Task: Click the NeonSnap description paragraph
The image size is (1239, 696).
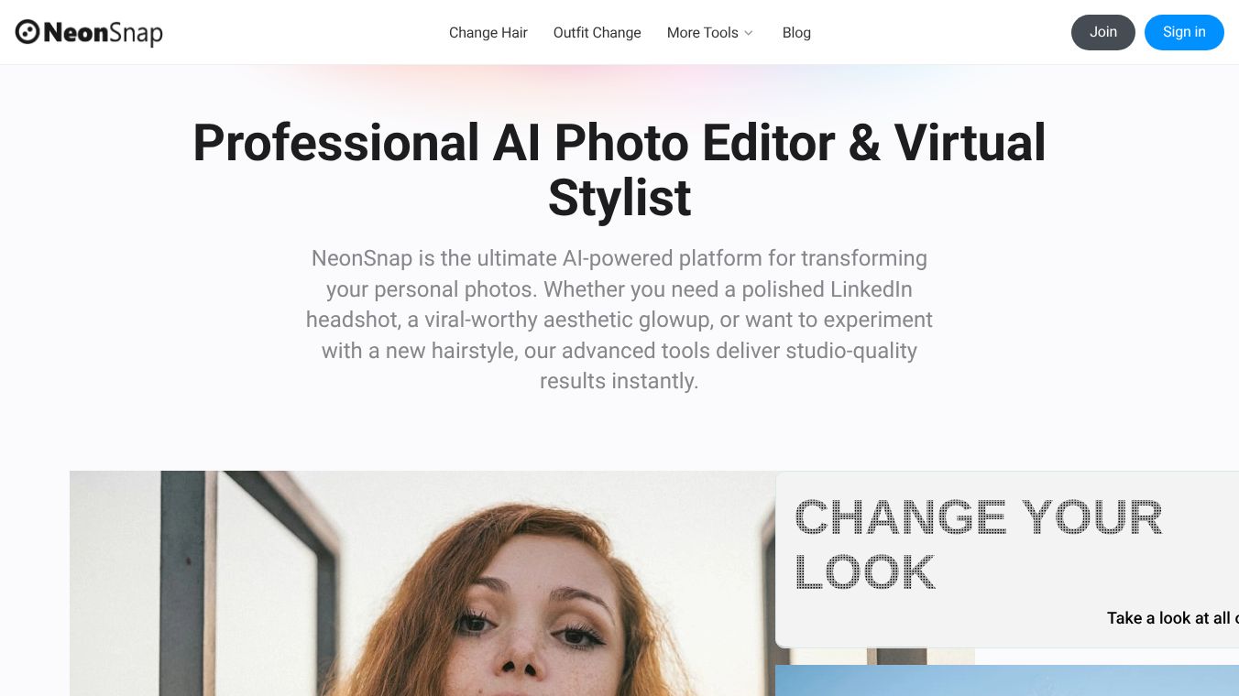Action: (619, 320)
